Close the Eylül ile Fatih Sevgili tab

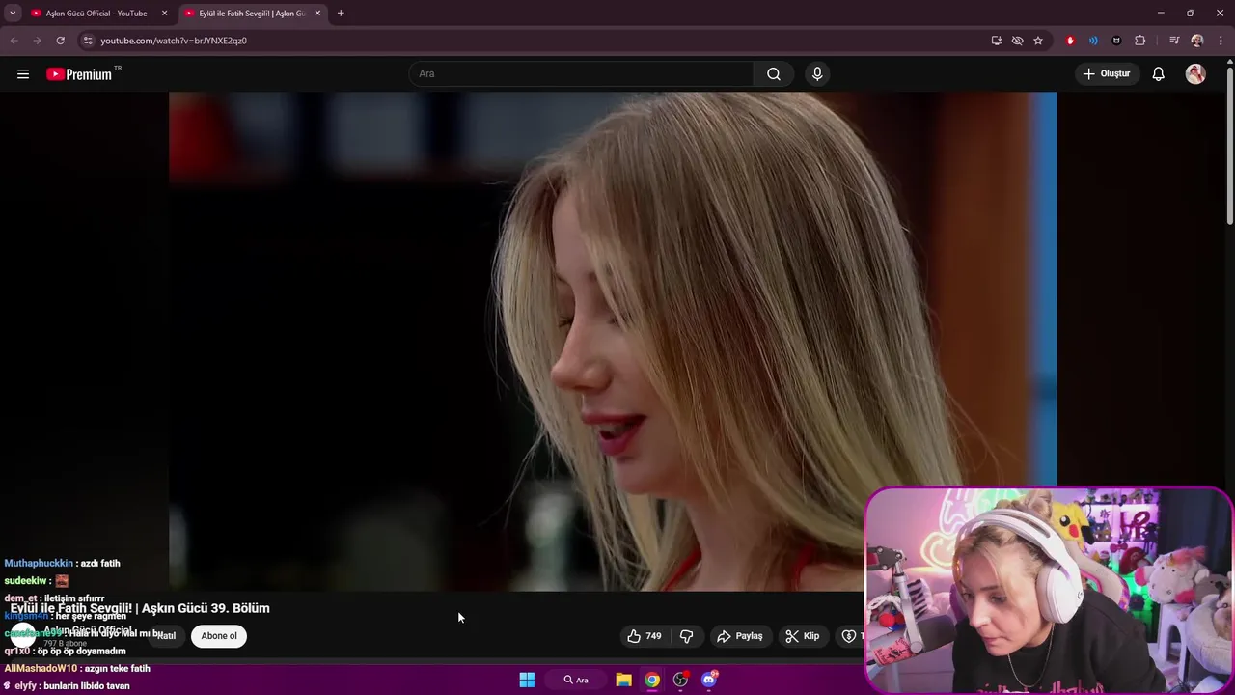tap(317, 14)
